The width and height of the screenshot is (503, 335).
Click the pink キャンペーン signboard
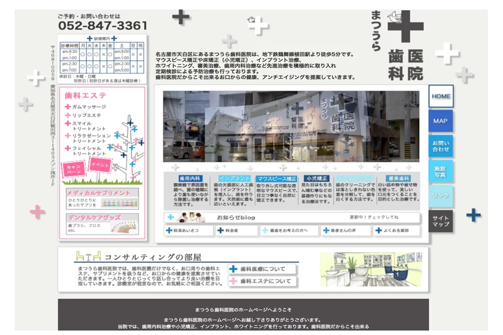tap(74, 169)
